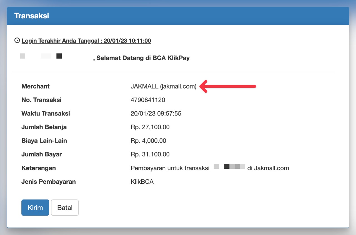Select merchant value JAKMALL (jakmall.com)
The height and width of the screenshot is (235, 356).
164,86
